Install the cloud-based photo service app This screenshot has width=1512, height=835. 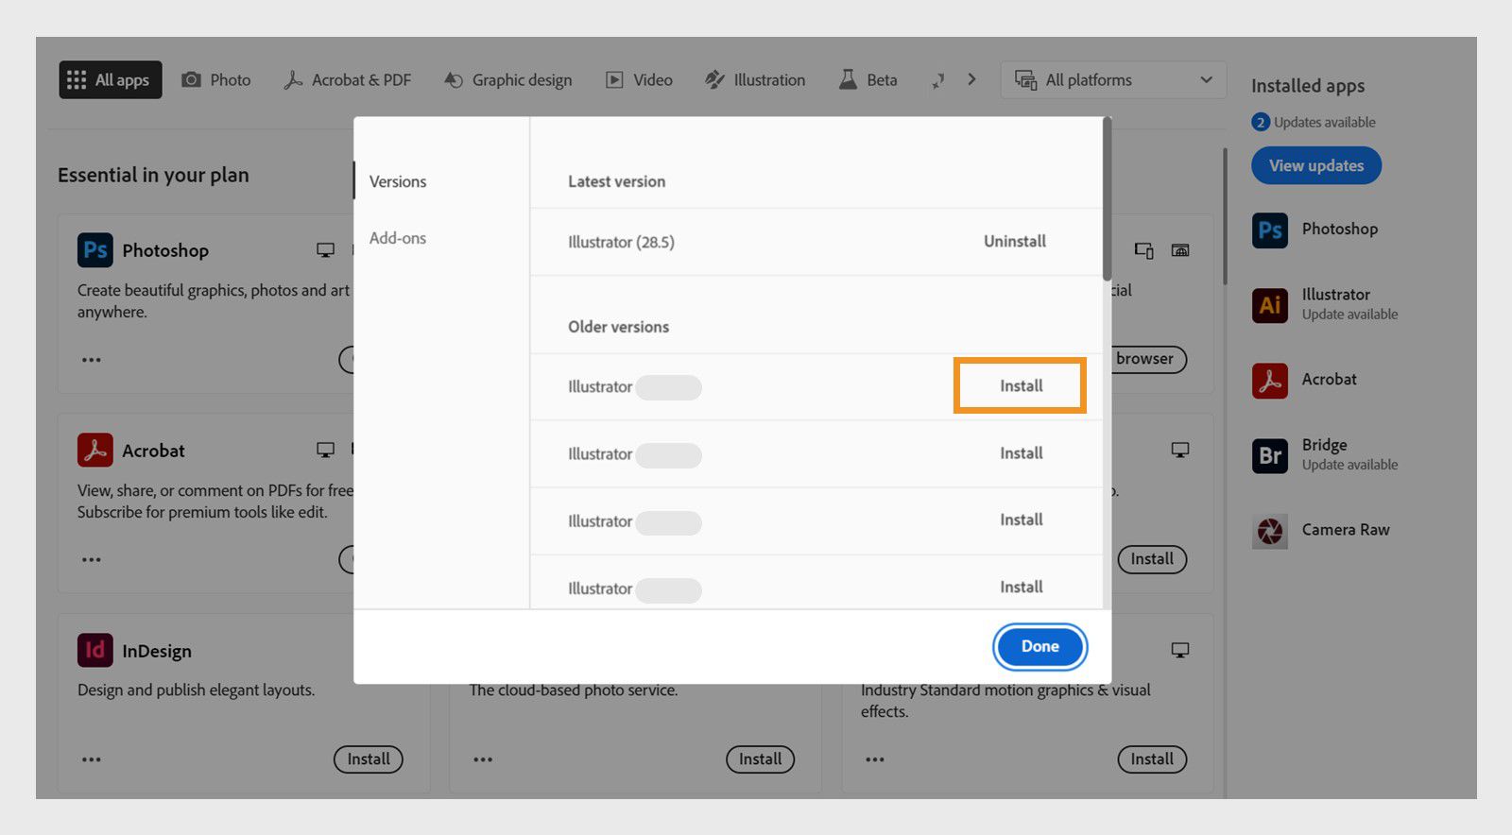760,759
